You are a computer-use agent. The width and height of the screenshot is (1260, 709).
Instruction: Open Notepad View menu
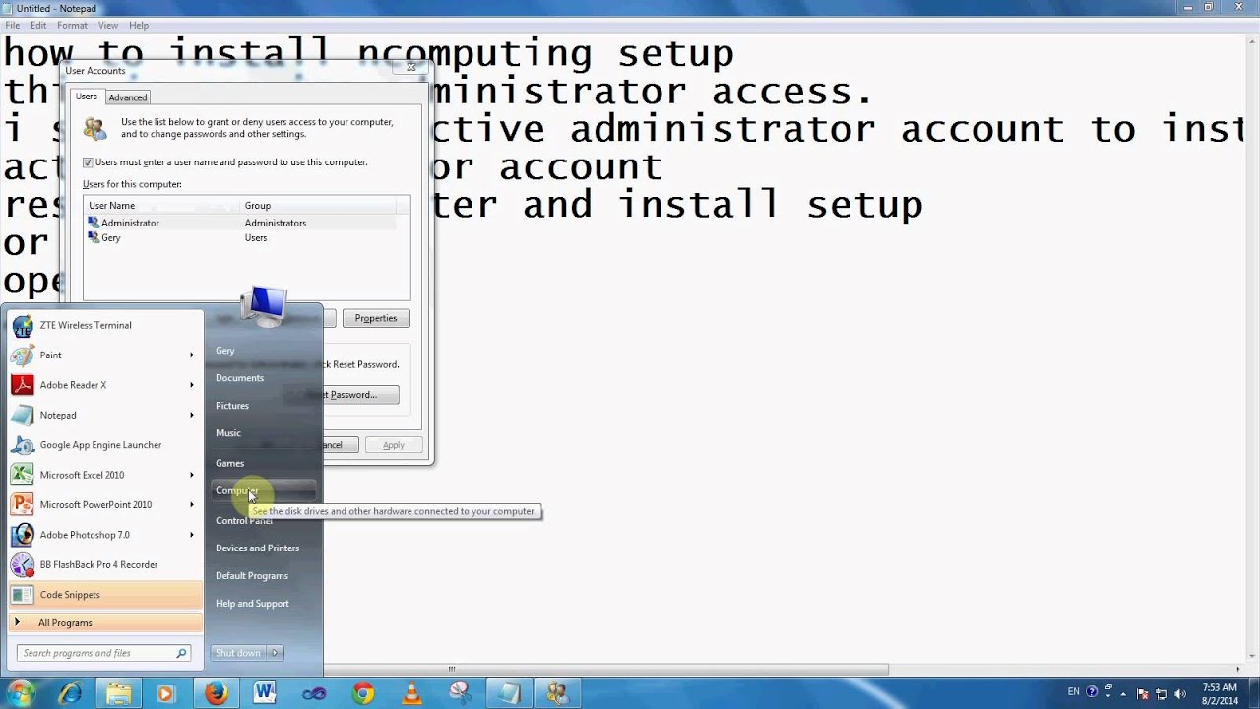tap(108, 25)
